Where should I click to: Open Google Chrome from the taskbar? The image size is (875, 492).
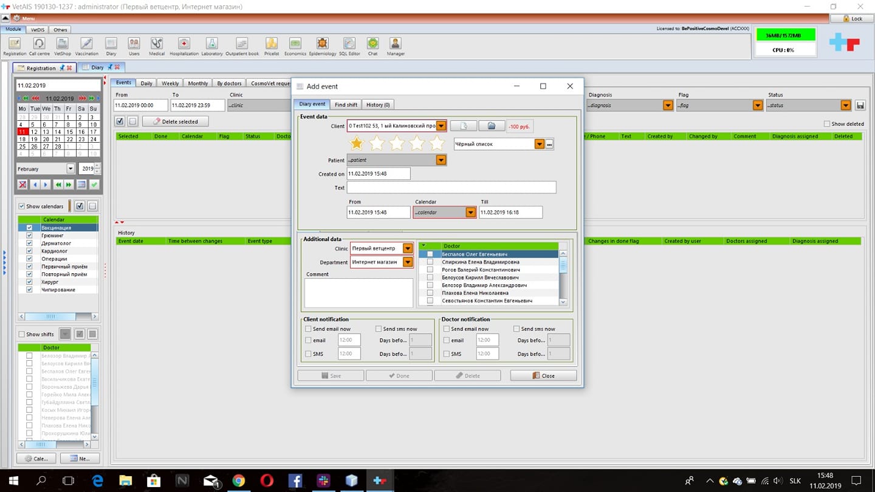click(x=238, y=480)
